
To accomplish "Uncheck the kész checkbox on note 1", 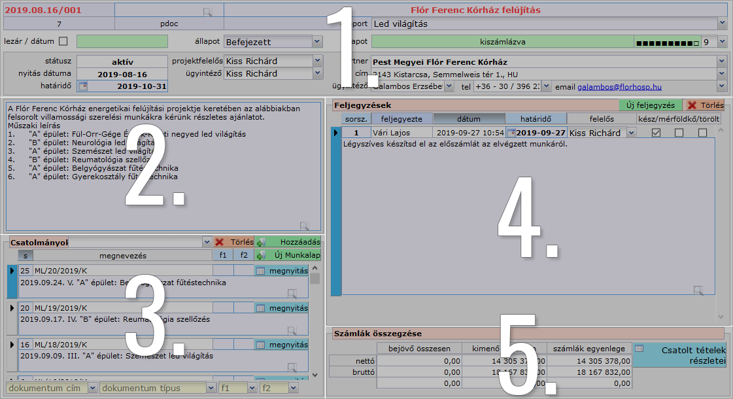I will pyautogui.click(x=656, y=133).
